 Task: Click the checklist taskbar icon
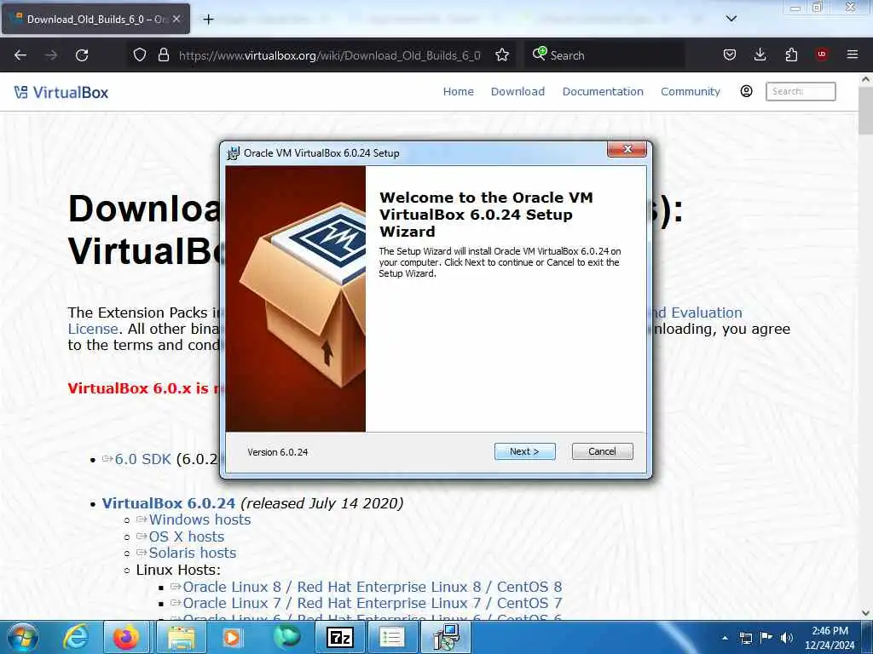pyautogui.click(x=391, y=637)
